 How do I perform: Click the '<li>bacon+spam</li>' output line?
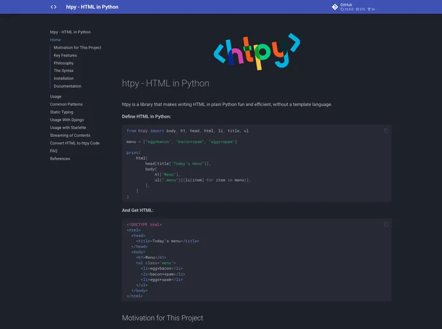163,274
